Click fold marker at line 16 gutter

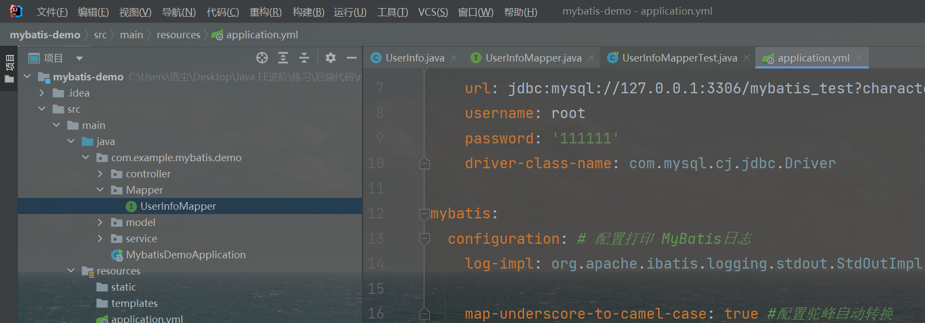(425, 313)
